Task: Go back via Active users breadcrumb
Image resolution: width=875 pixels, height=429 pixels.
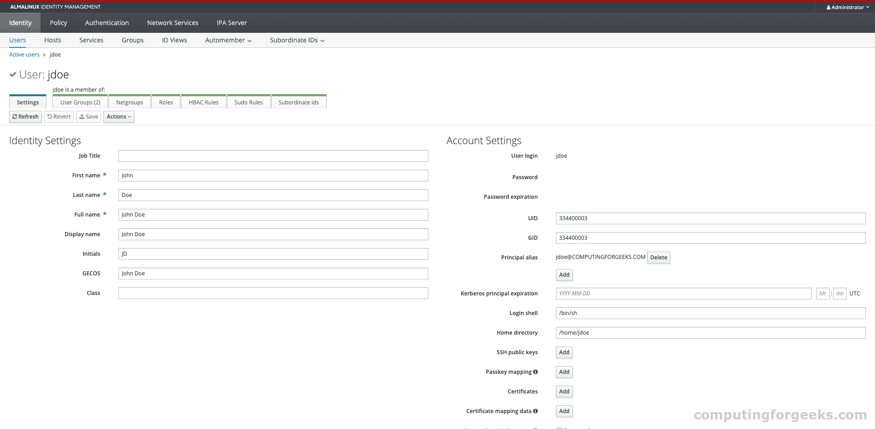Action: click(24, 54)
